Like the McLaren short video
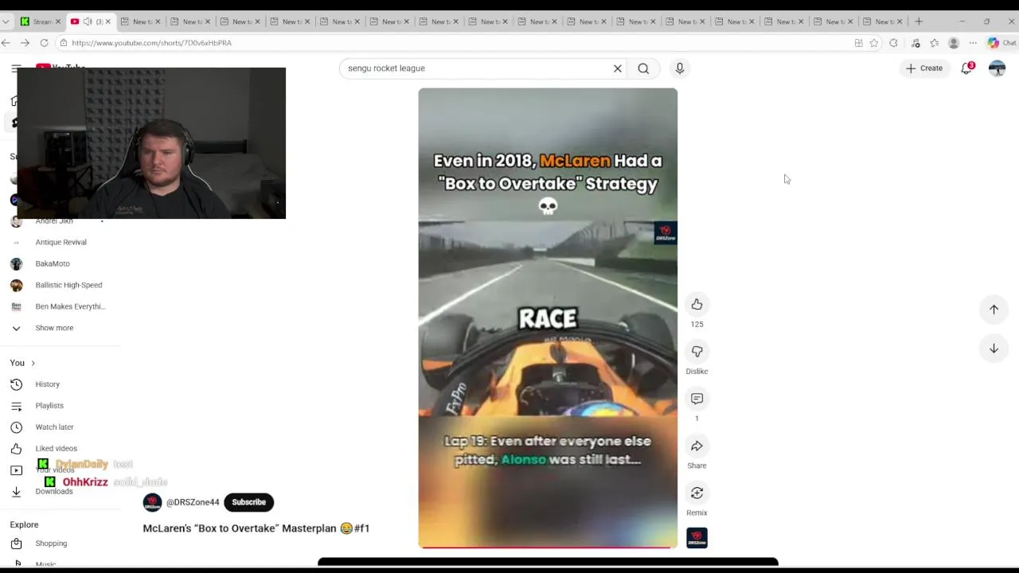This screenshot has height=573, width=1019. tap(697, 305)
